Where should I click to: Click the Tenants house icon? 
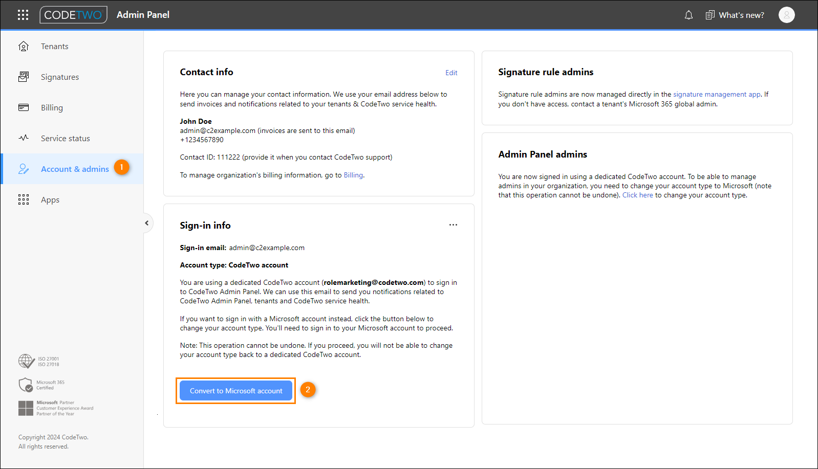pyautogui.click(x=24, y=46)
